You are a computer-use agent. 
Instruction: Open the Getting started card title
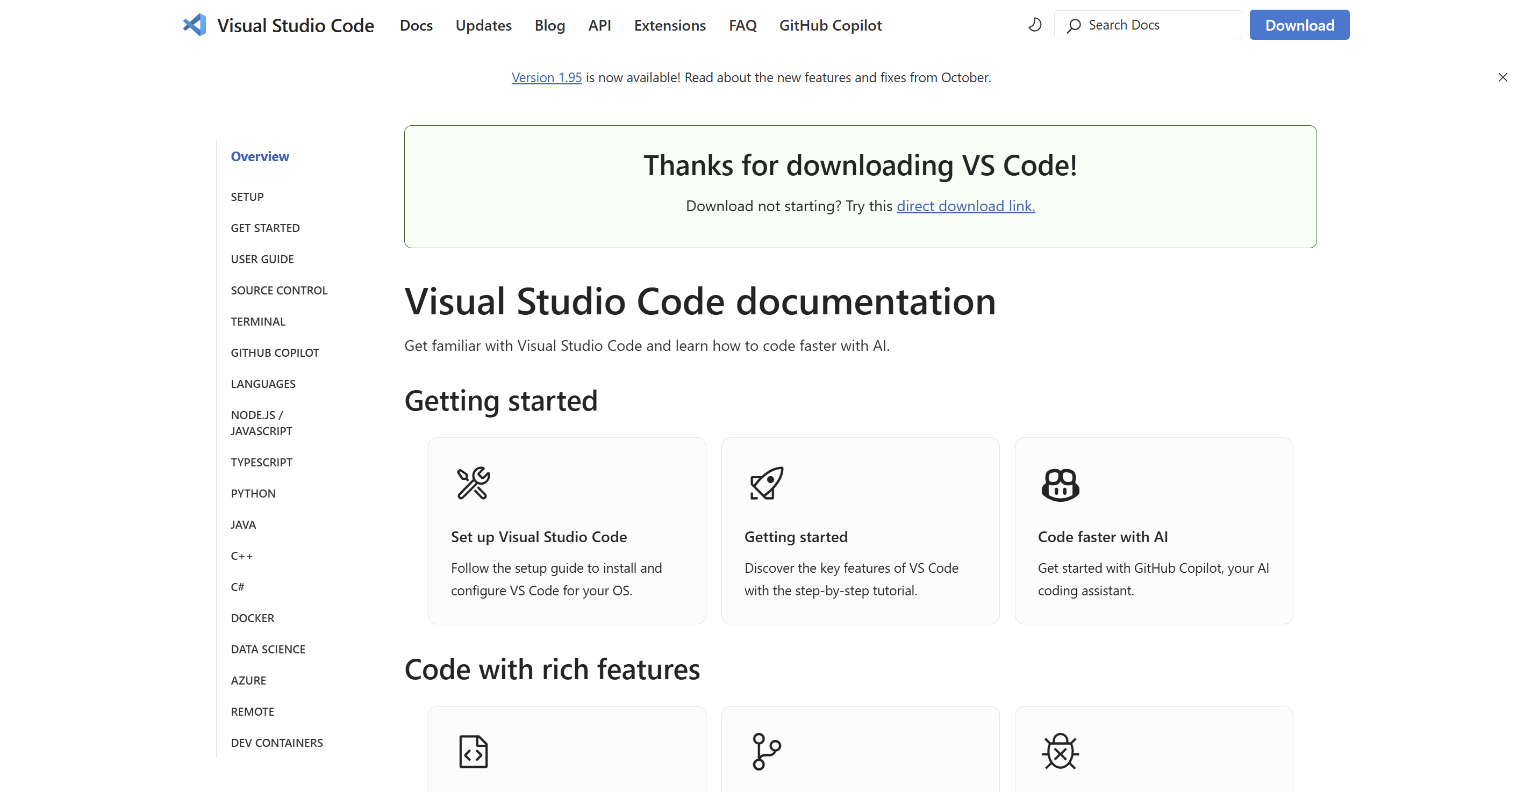tap(796, 537)
